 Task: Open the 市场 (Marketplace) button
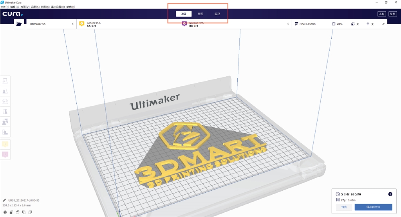click(381, 14)
